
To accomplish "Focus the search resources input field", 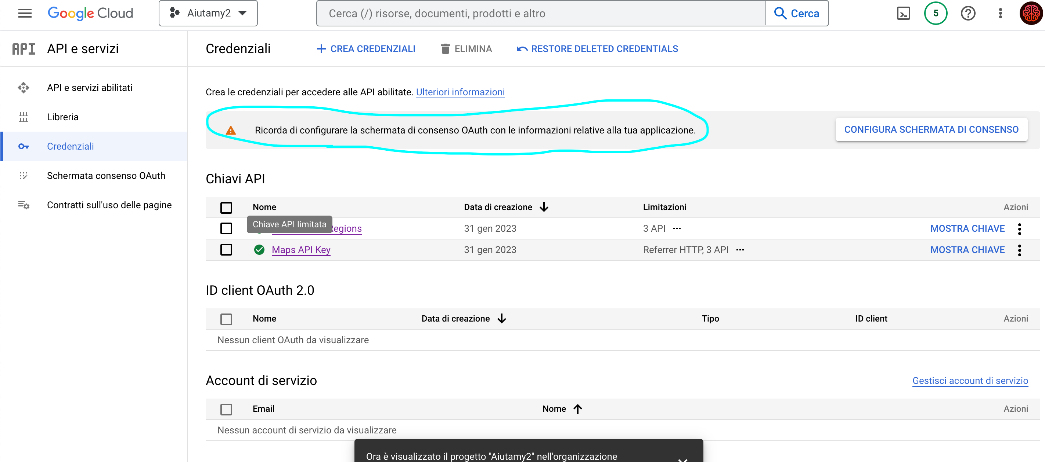I will [541, 13].
